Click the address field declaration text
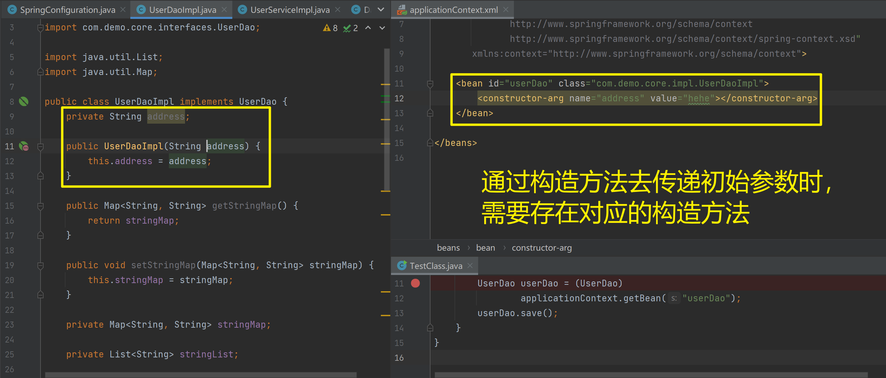The width and height of the screenshot is (886, 378). coord(166,117)
